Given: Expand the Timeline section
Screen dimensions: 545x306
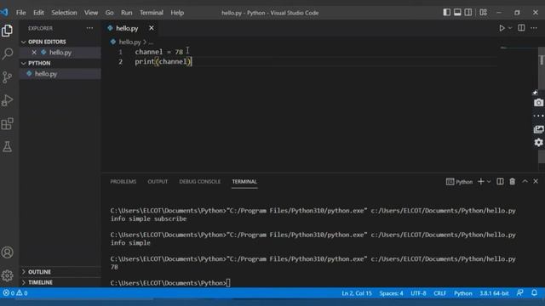Looking at the screenshot, I should tap(24, 282).
